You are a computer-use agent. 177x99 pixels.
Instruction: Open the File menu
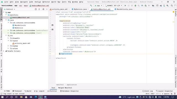click(6, 2)
